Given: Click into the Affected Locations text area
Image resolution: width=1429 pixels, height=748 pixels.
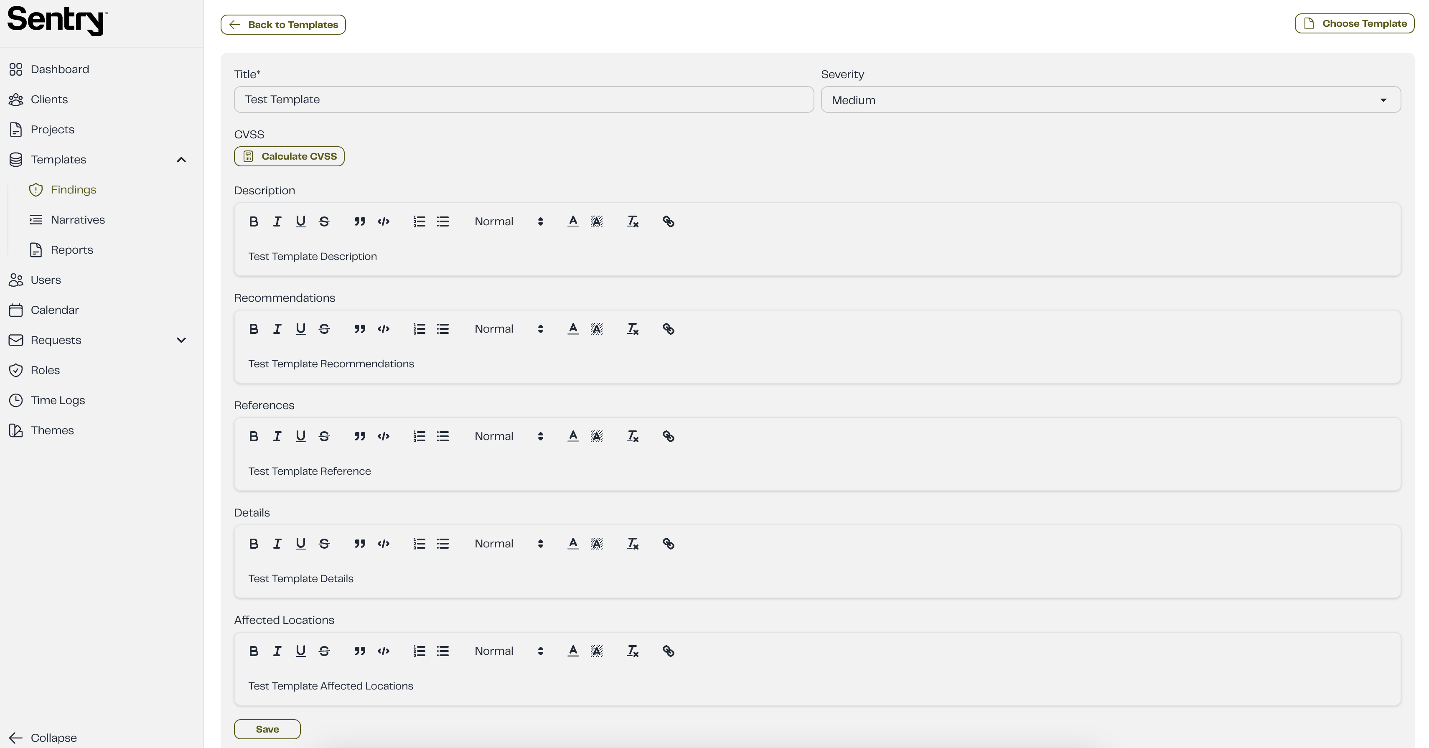Looking at the screenshot, I should (x=817, y=686).
